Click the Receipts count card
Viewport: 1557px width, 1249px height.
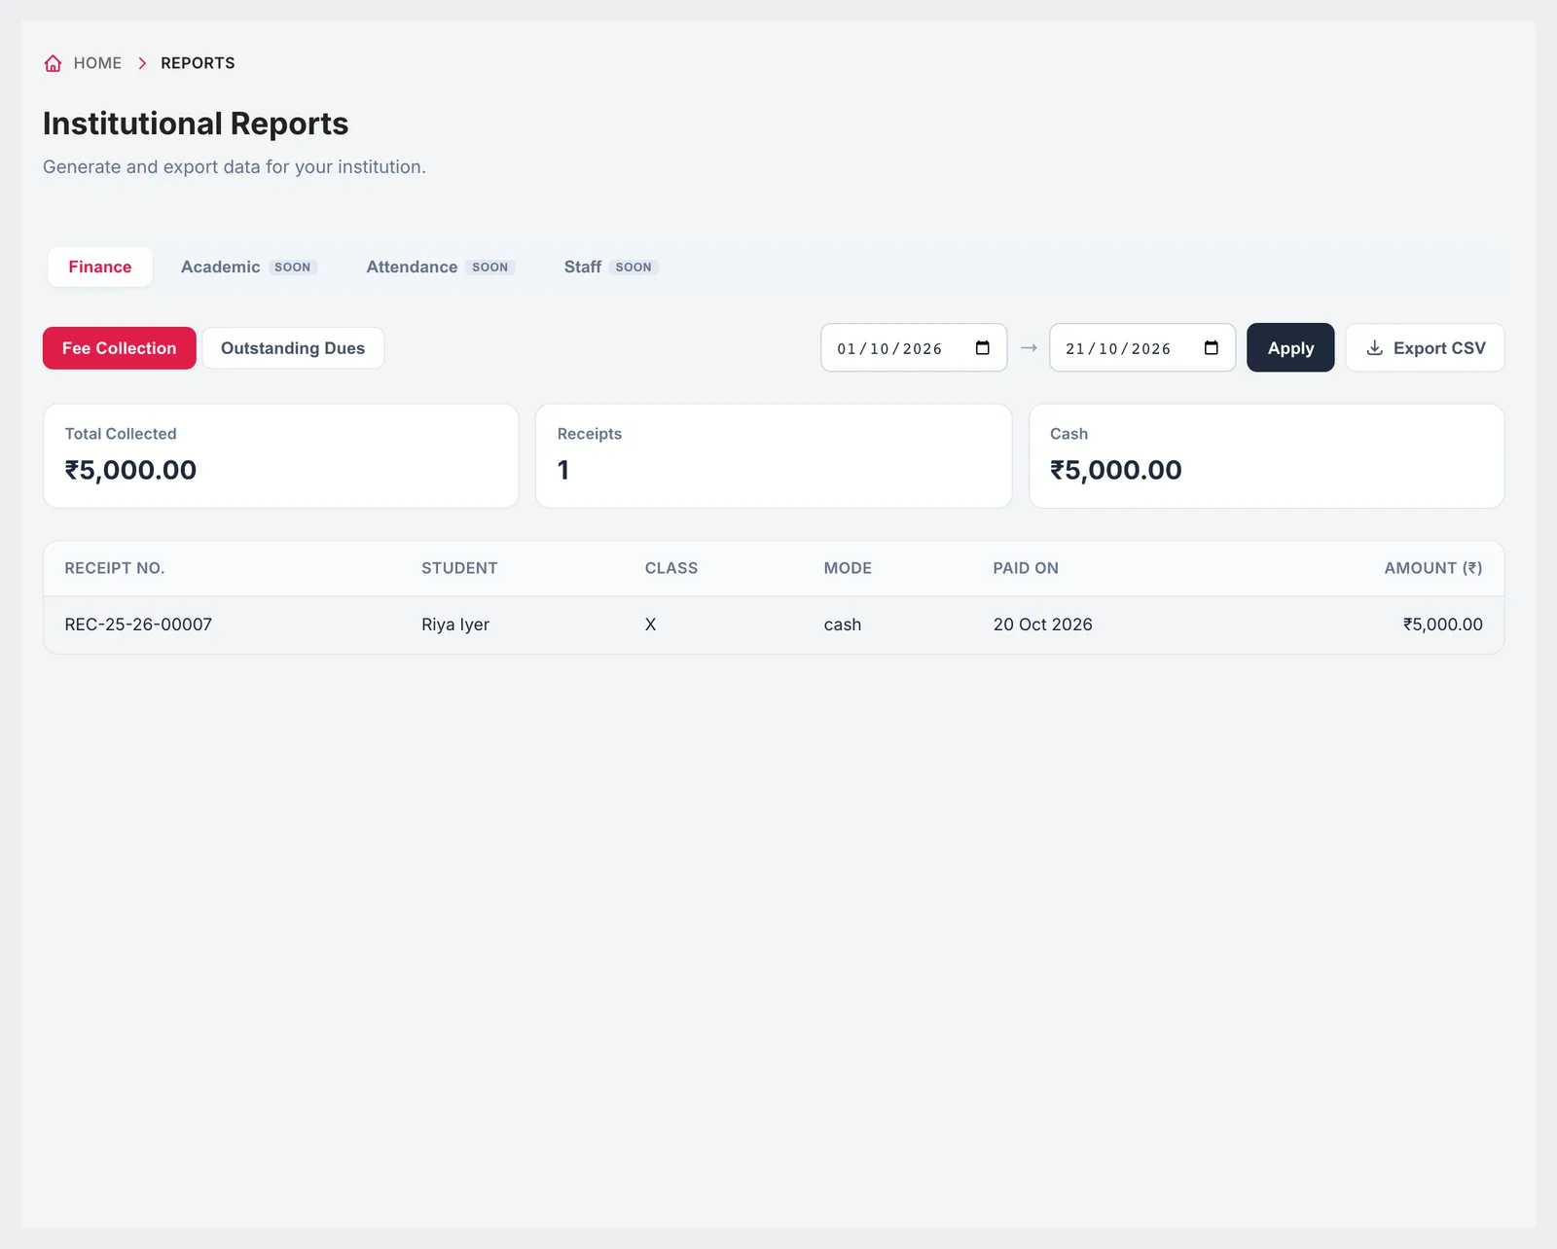click(774, 456)
